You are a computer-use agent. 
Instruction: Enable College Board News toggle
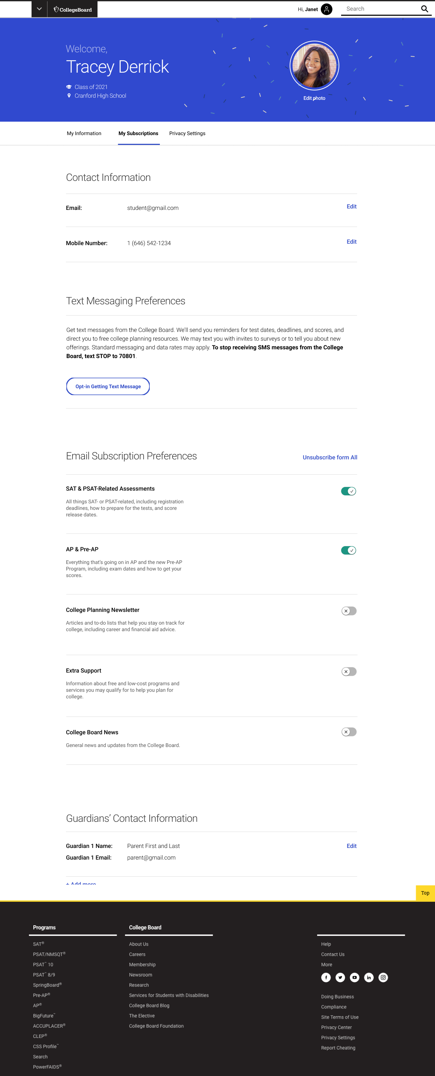pyautogui.click(x=349, y=732)
